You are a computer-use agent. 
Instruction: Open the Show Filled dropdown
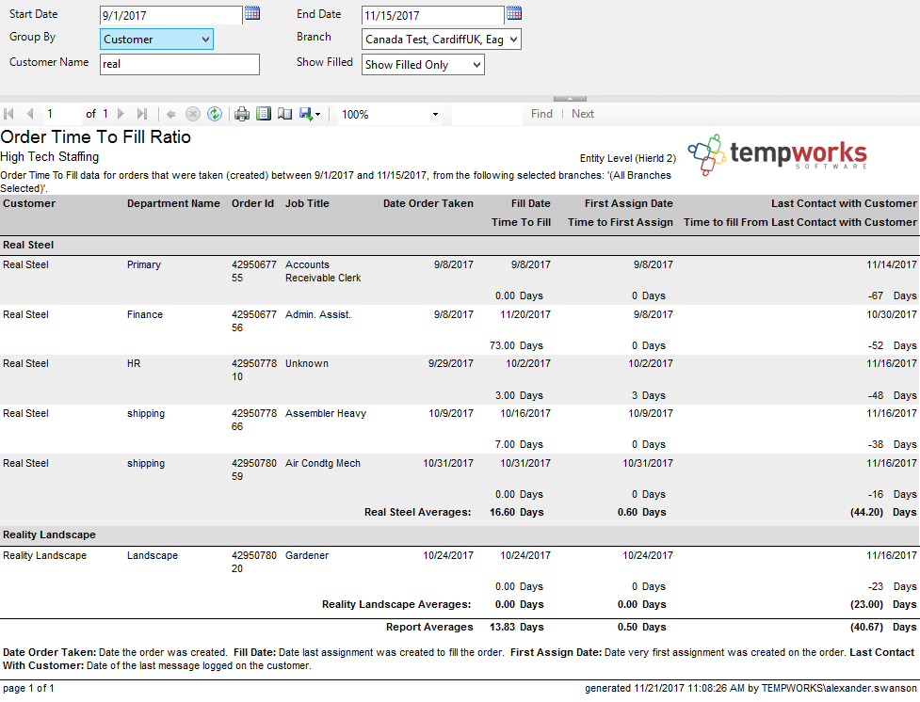(423, 65)
